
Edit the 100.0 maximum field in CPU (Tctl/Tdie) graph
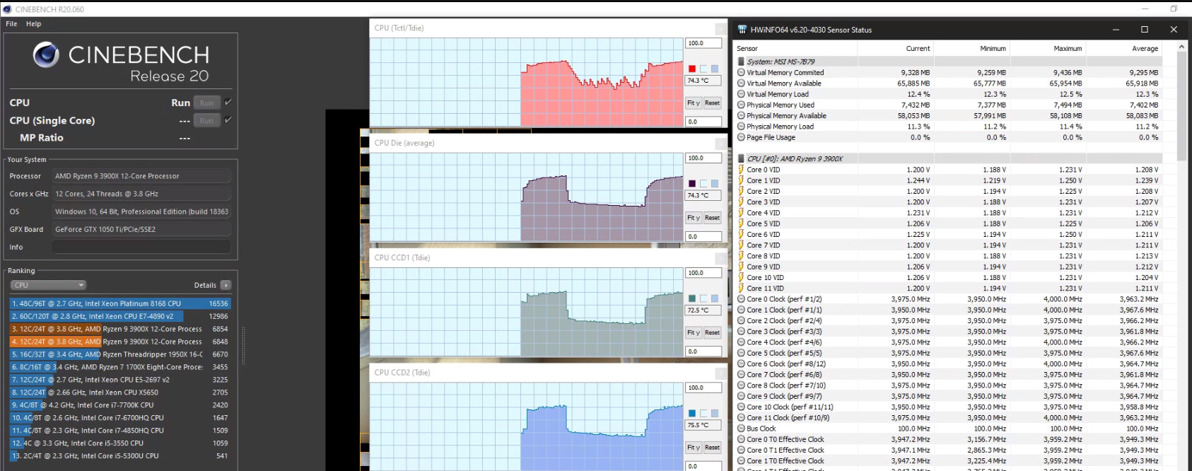click(x=703, y=43)
